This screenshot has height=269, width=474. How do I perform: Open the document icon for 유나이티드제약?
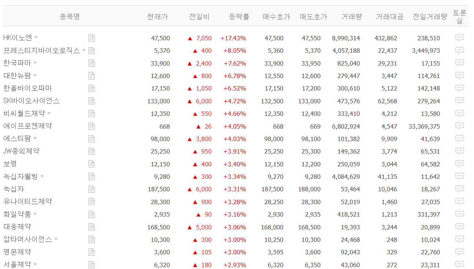tap(91, 202)
